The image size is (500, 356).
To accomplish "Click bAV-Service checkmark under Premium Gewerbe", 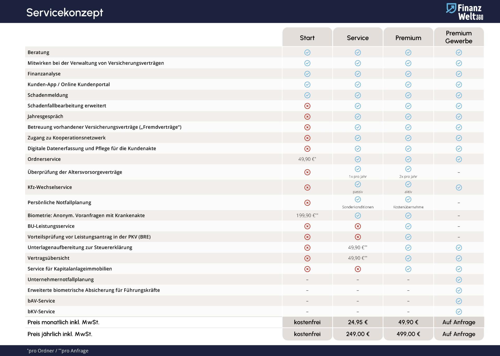I will click(459, 301).
